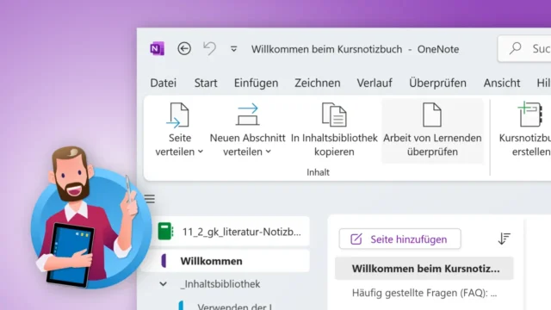Click the OneNote app logo icon
This screenshot has height=310, width=551.
(x=157, y=48)
